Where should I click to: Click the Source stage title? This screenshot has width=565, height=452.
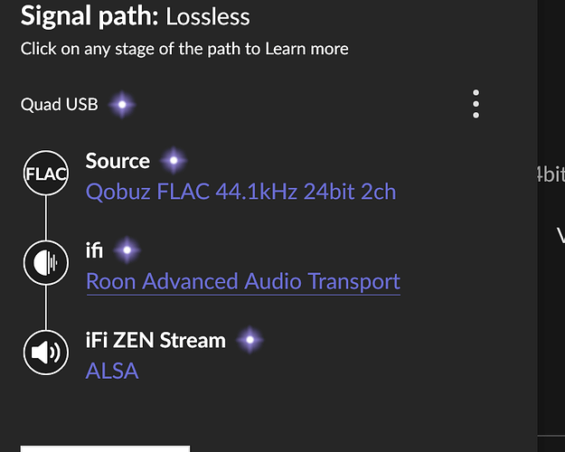pos(118,161)
